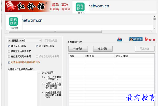Open the 请选择 region dropdown

click(16, 41)
